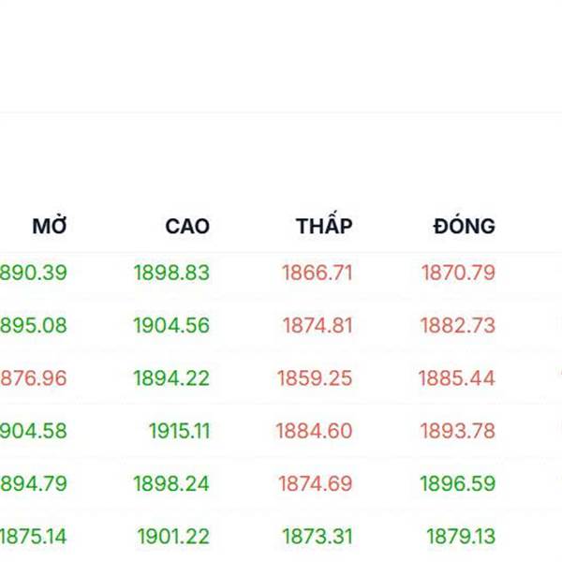The width and height of the screenshot is (562, 562).
Task: Select the closing value 1879.13
Action: [x=461, y=537]
